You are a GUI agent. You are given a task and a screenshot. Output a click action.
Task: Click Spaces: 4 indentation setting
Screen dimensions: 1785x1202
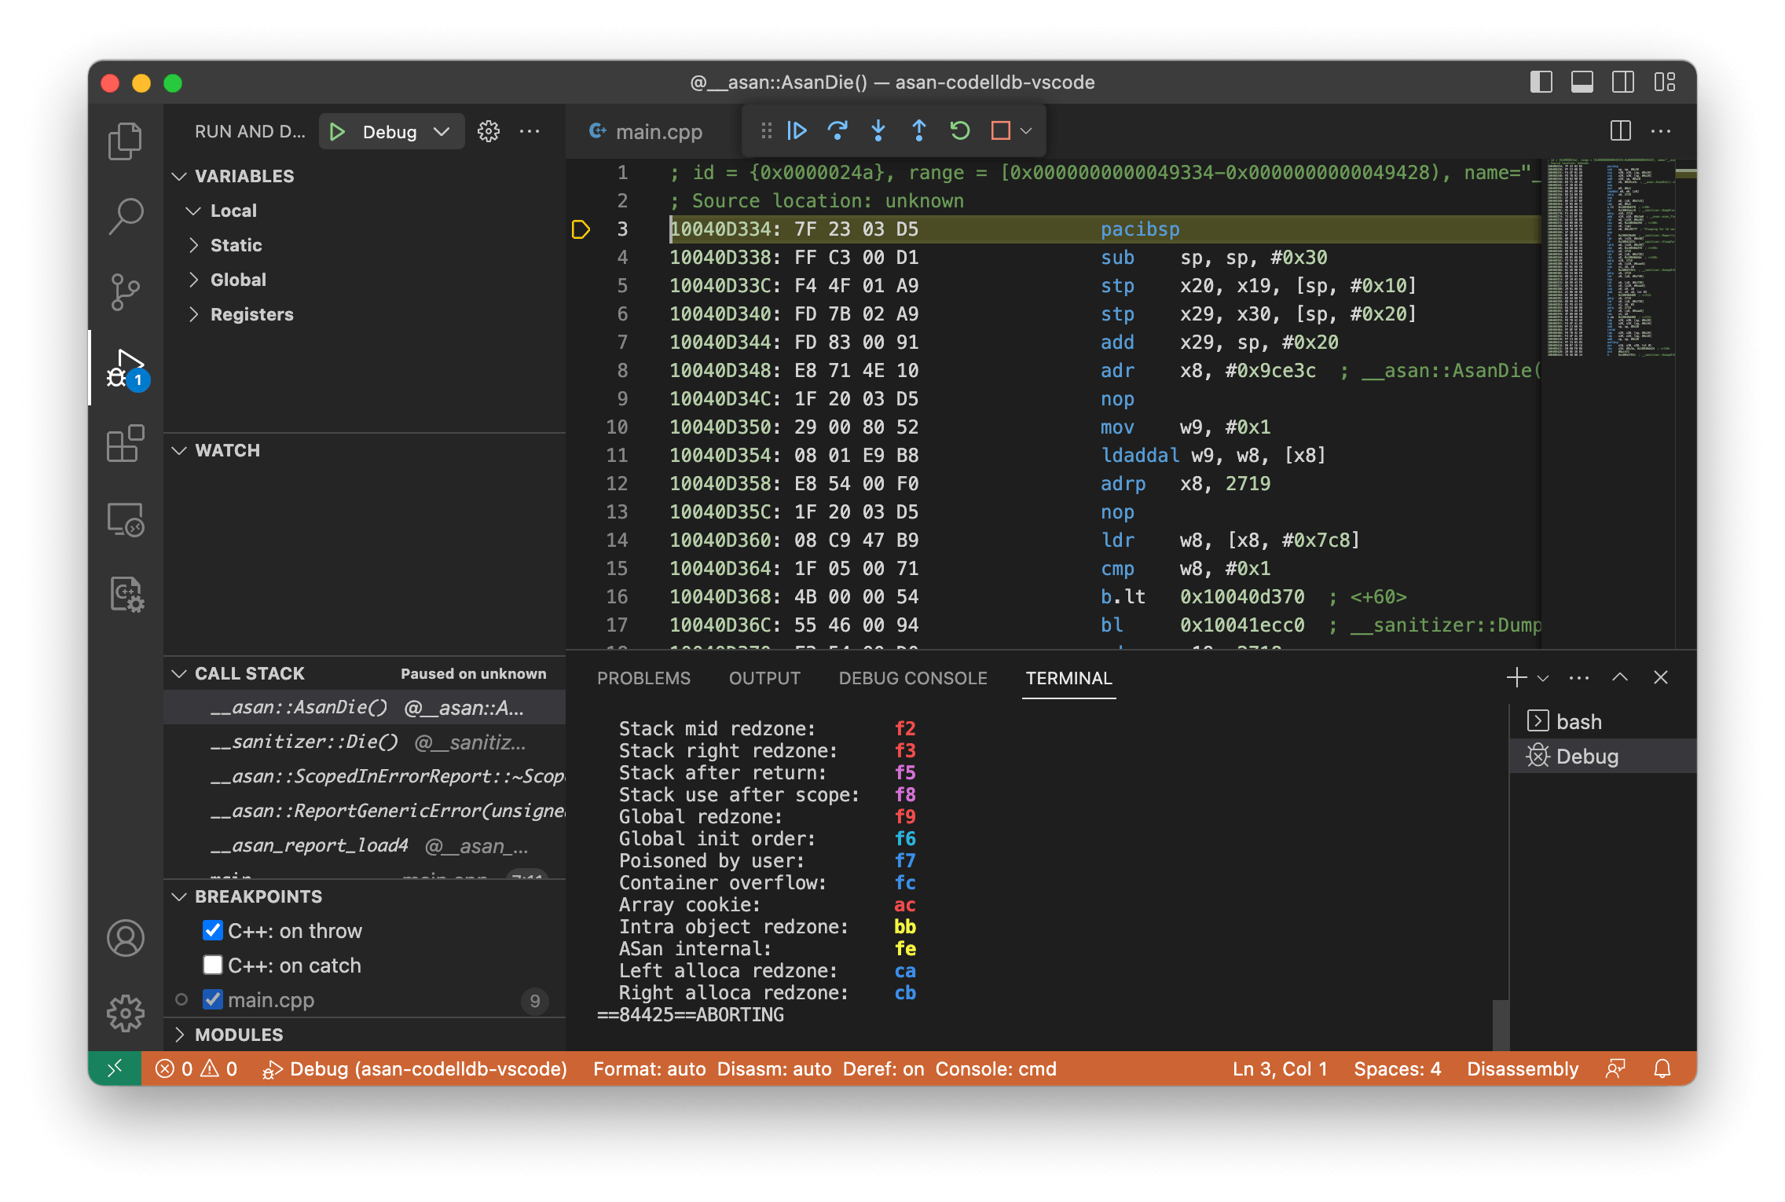click(x=1397, y=1069)
